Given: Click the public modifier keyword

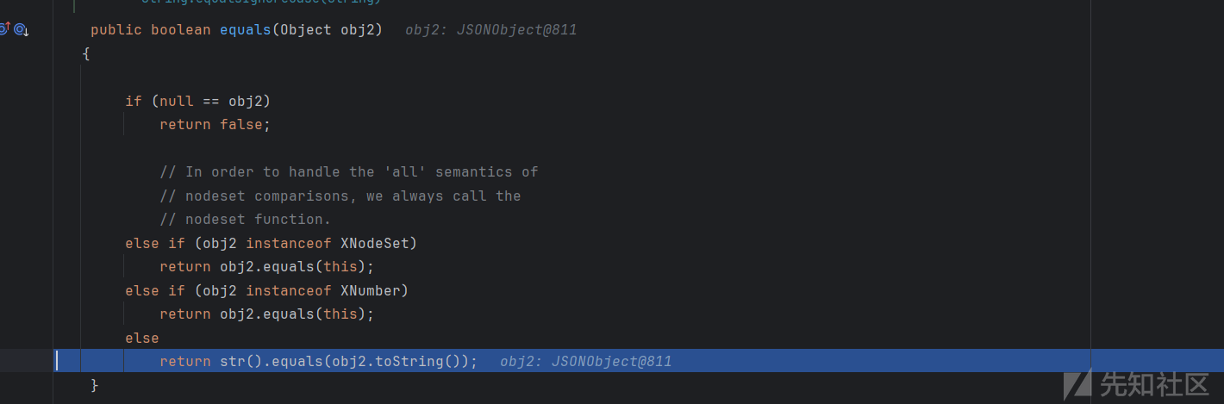Looking at the screenshot, I should [x=116, y=30].
